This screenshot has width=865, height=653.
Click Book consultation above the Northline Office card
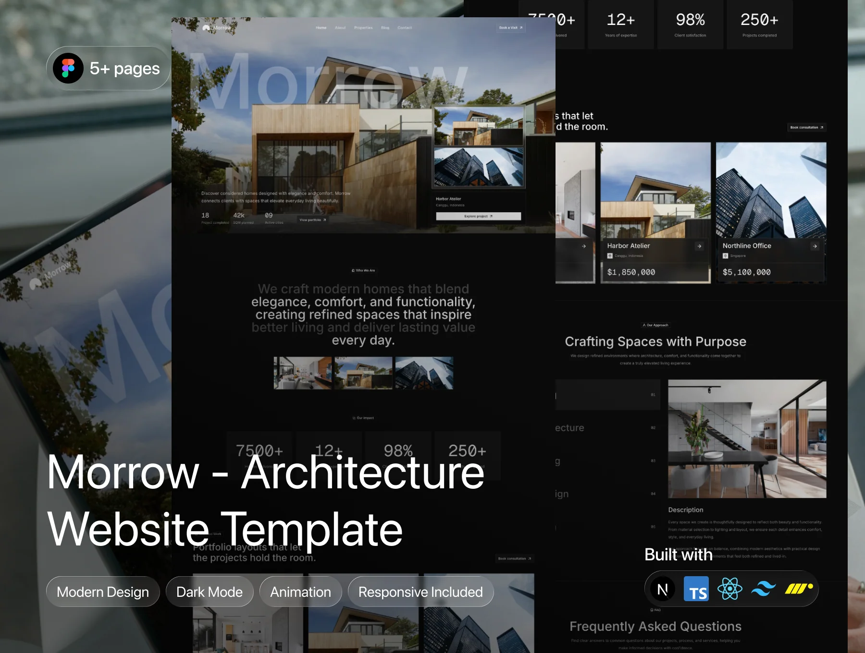[x=807, y=128]
